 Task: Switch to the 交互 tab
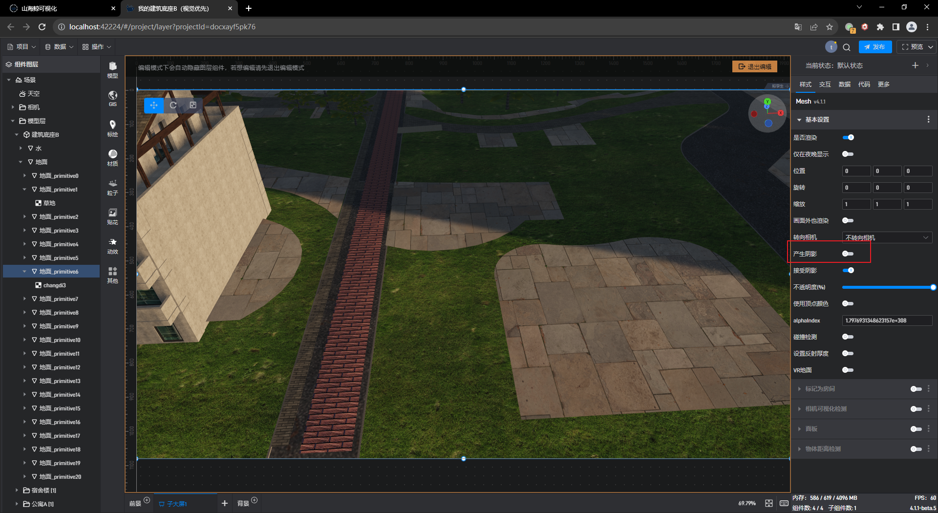click(x=825, y=85)
